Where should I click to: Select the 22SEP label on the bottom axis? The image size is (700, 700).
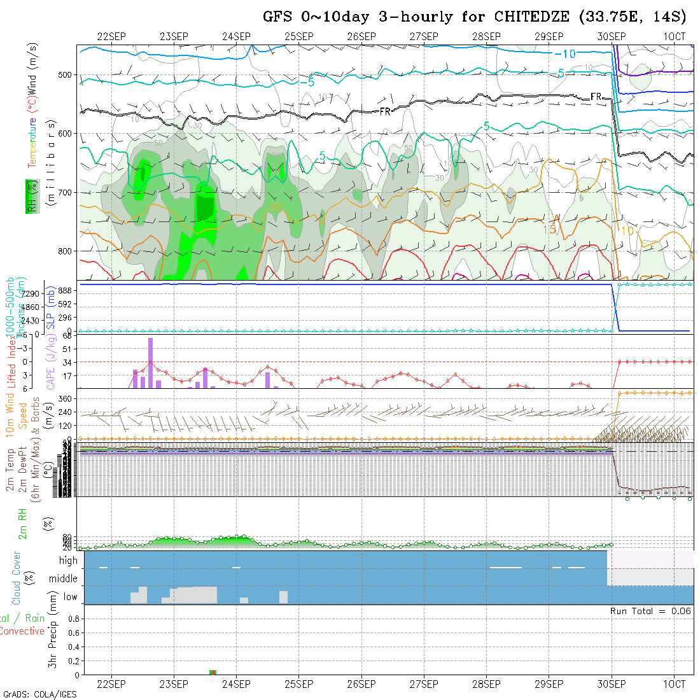click(111, 684)
